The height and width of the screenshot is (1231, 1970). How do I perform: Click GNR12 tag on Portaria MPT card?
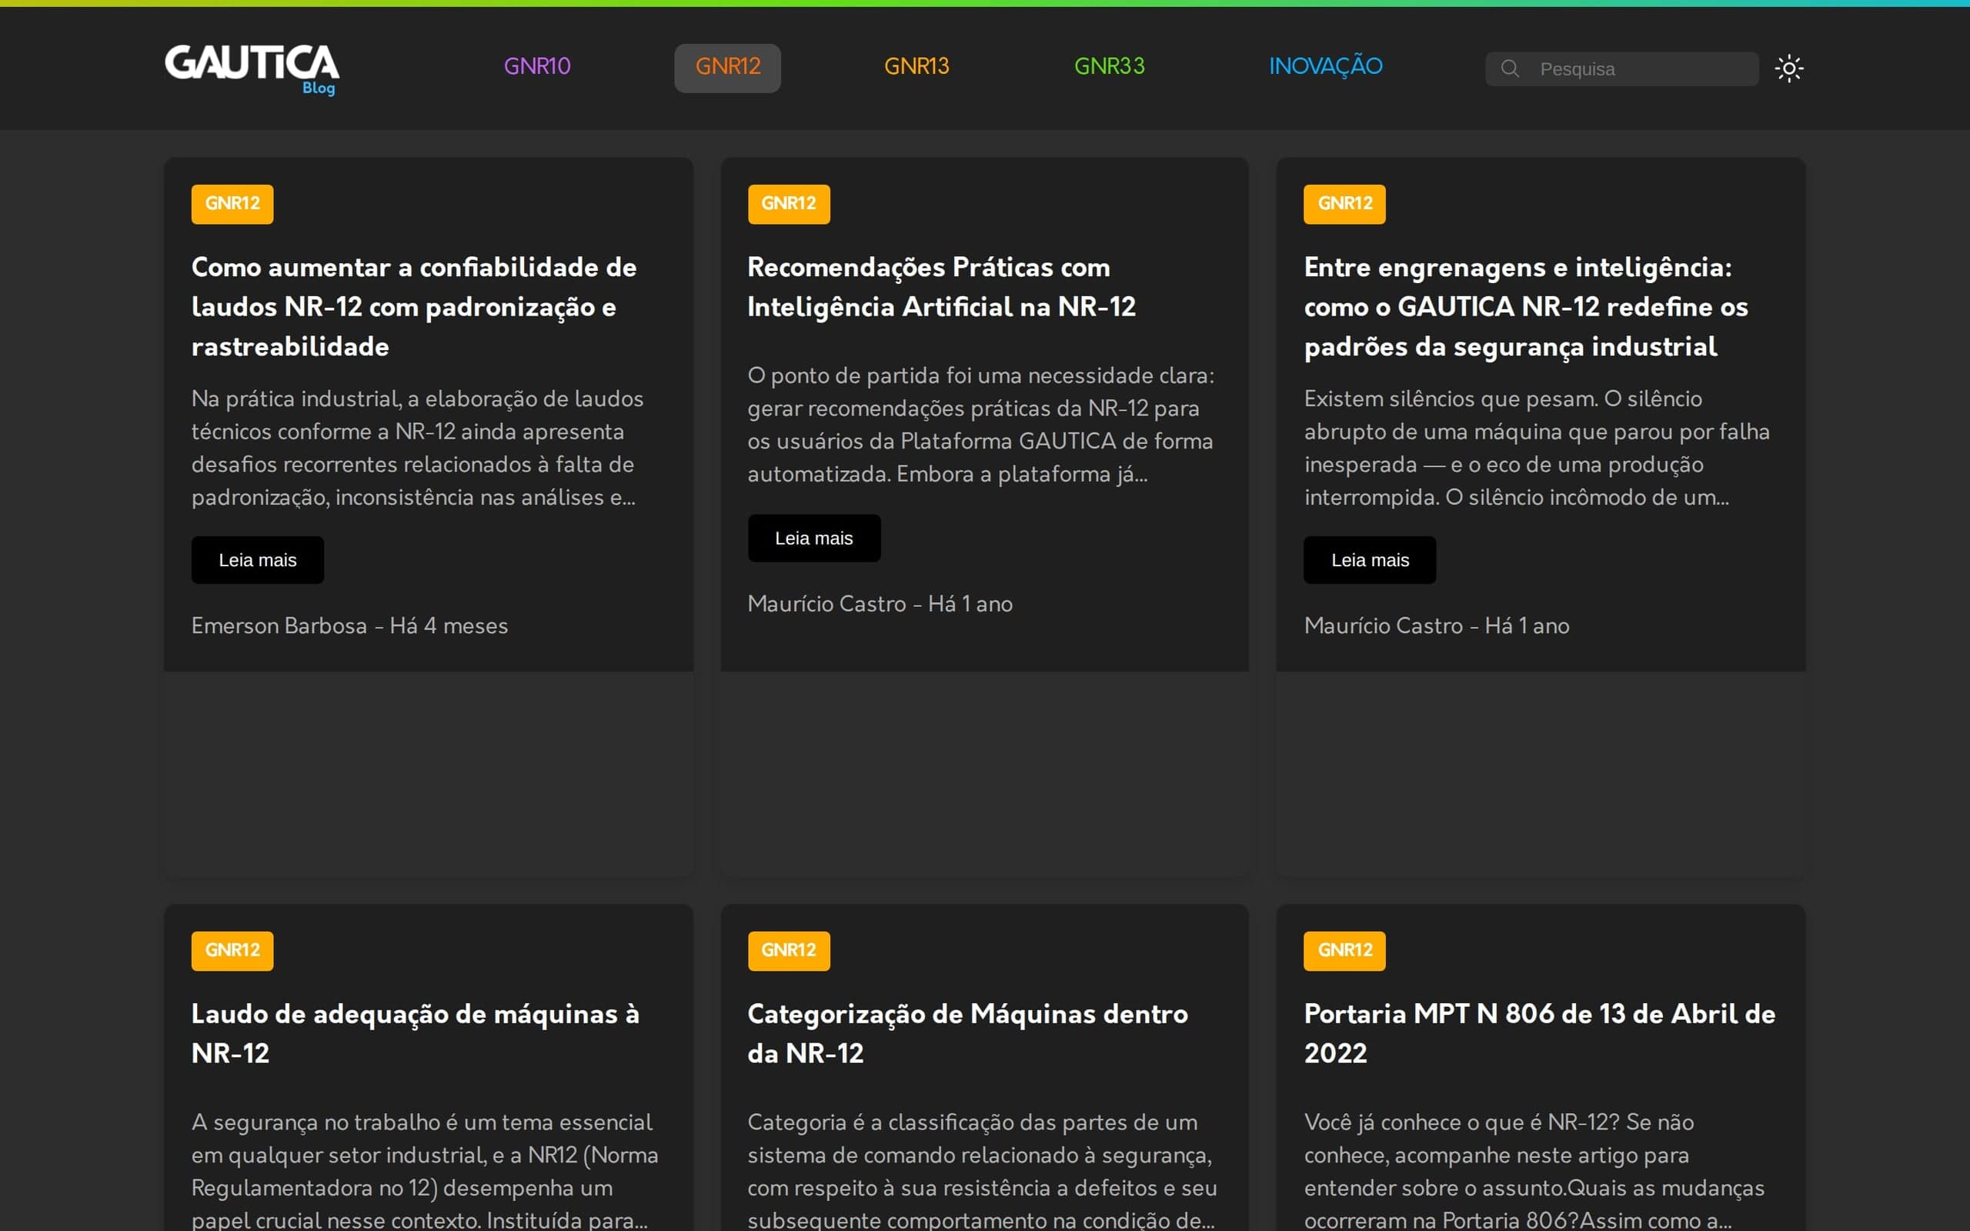1344,950
